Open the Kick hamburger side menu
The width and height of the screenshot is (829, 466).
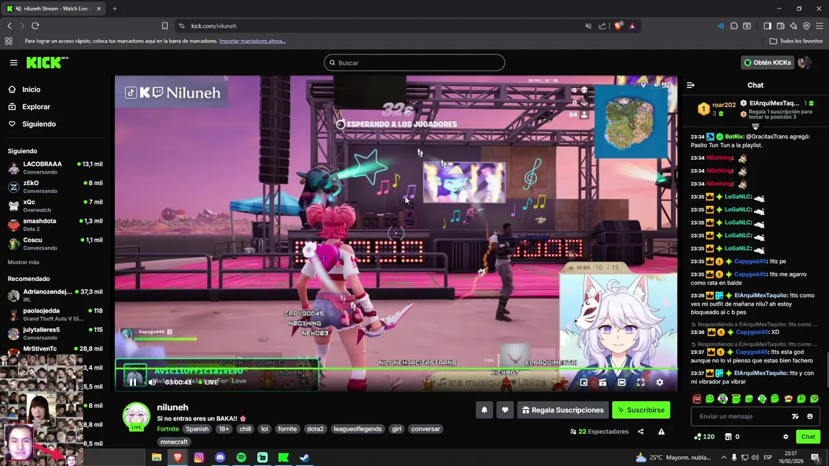click(x=14, y=63)
